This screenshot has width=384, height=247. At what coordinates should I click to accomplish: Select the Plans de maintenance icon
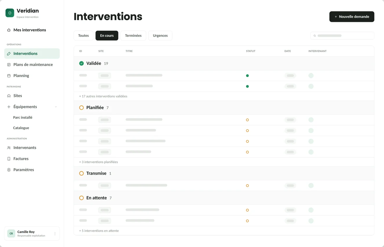click(9, 65)
